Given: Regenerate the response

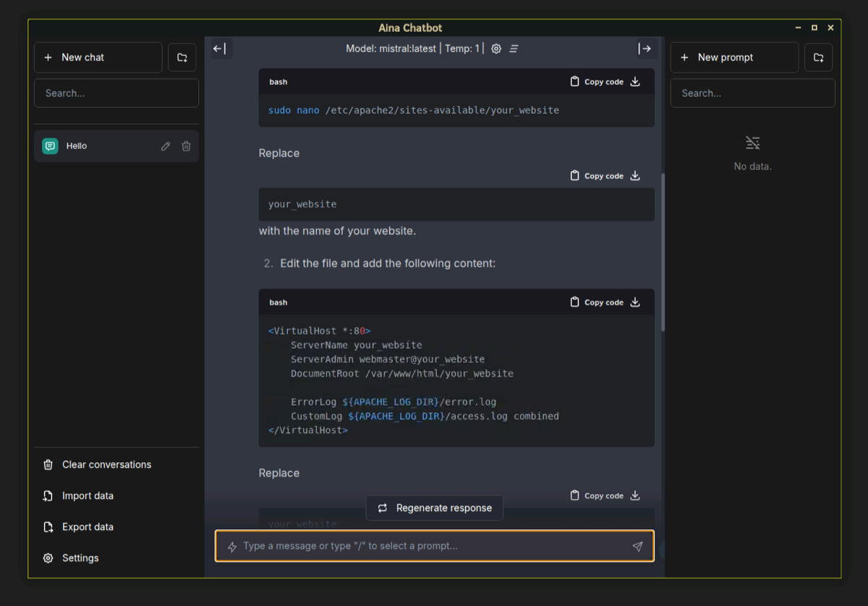Looking at the screenshot, I should [x=435, y=508].
